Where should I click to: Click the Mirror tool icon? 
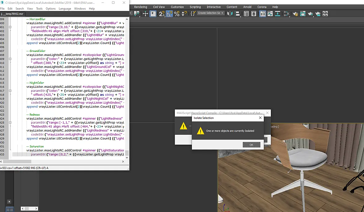[x=230, y=14]
